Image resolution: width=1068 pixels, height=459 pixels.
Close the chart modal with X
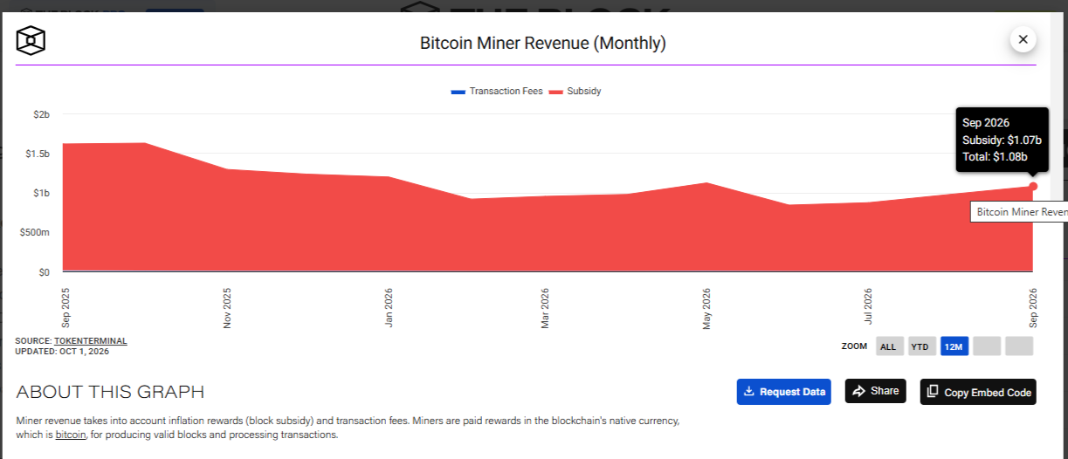[1023, 39]
